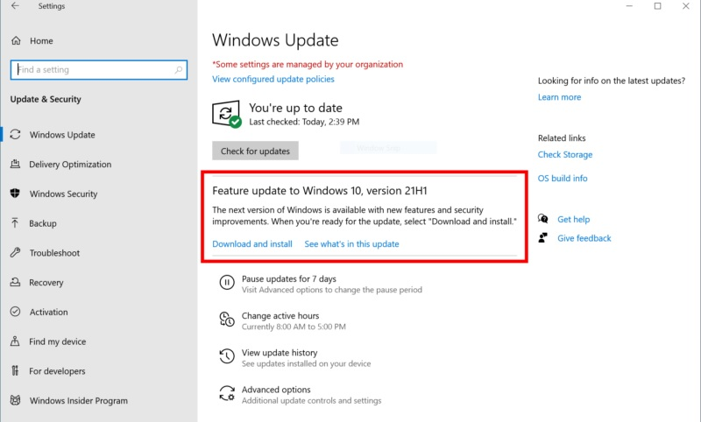Maximize the Settings window
This screenshot has width=701, height=422.
pyautogui.click(x=658, y=6)
